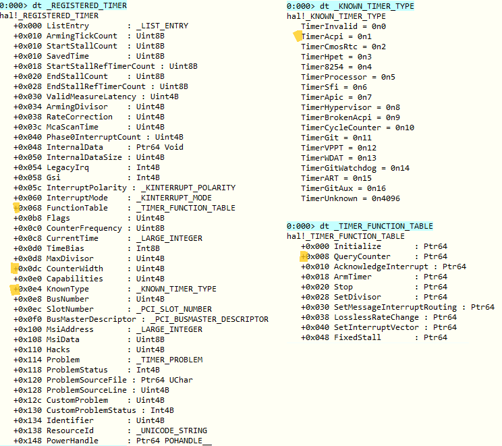Click the KnownType field at offset 0x0e4
The height and width of the screenshot is (446, 502).
(115, 289)
